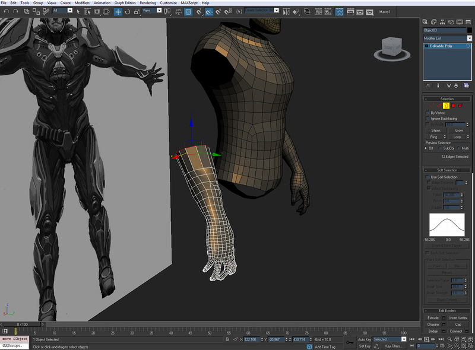The image size is (475, 350).
Task: Activate the Select and Rotate tool
Action: tap(128, 12)
